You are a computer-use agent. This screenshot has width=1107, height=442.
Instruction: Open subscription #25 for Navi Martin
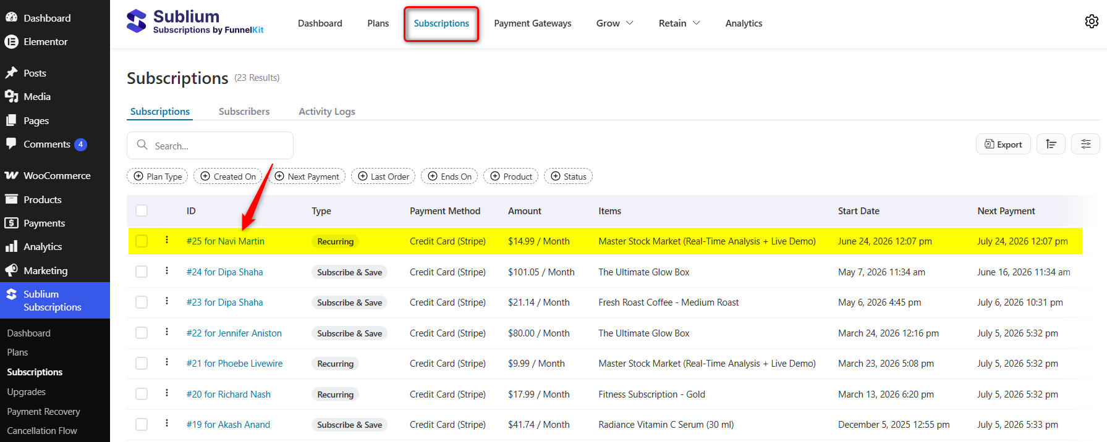(x=226, y=241)
